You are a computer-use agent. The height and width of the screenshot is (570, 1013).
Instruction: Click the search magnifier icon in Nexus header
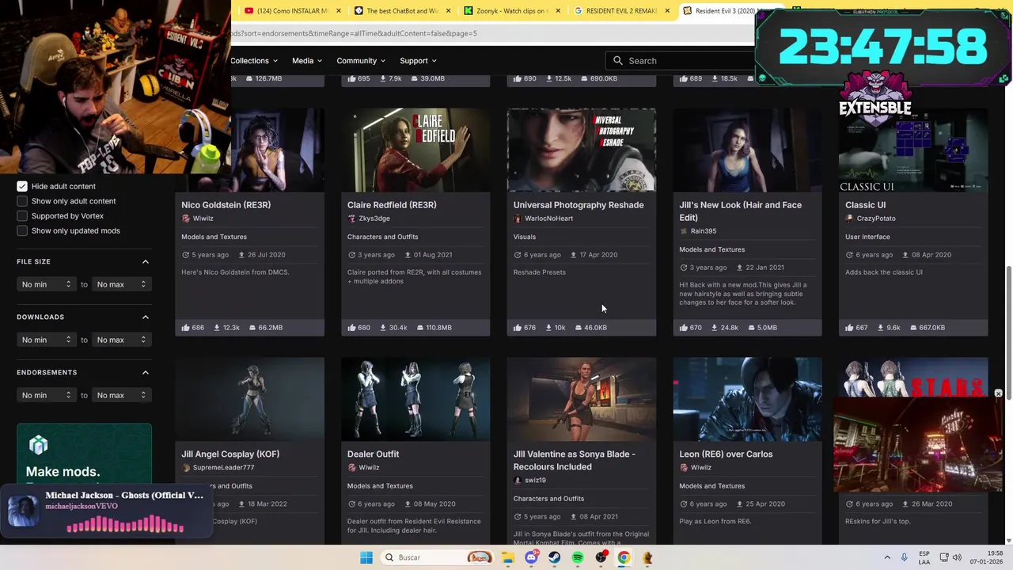(x=618, y=60)
